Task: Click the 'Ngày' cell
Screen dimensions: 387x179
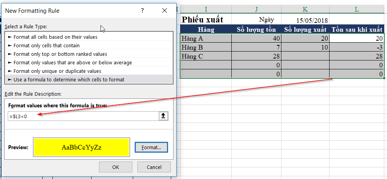Action: 257,19
